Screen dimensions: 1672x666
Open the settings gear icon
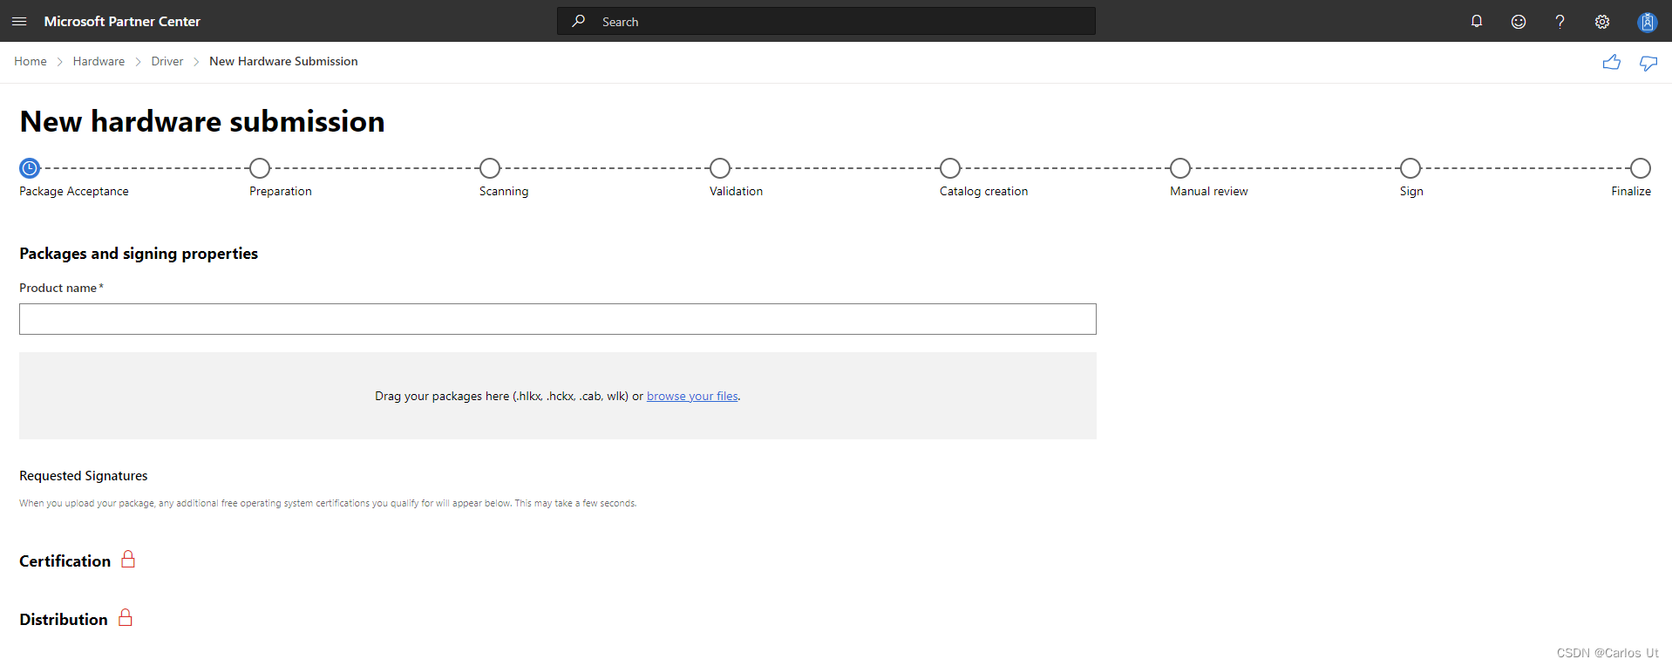[1602, 21]
